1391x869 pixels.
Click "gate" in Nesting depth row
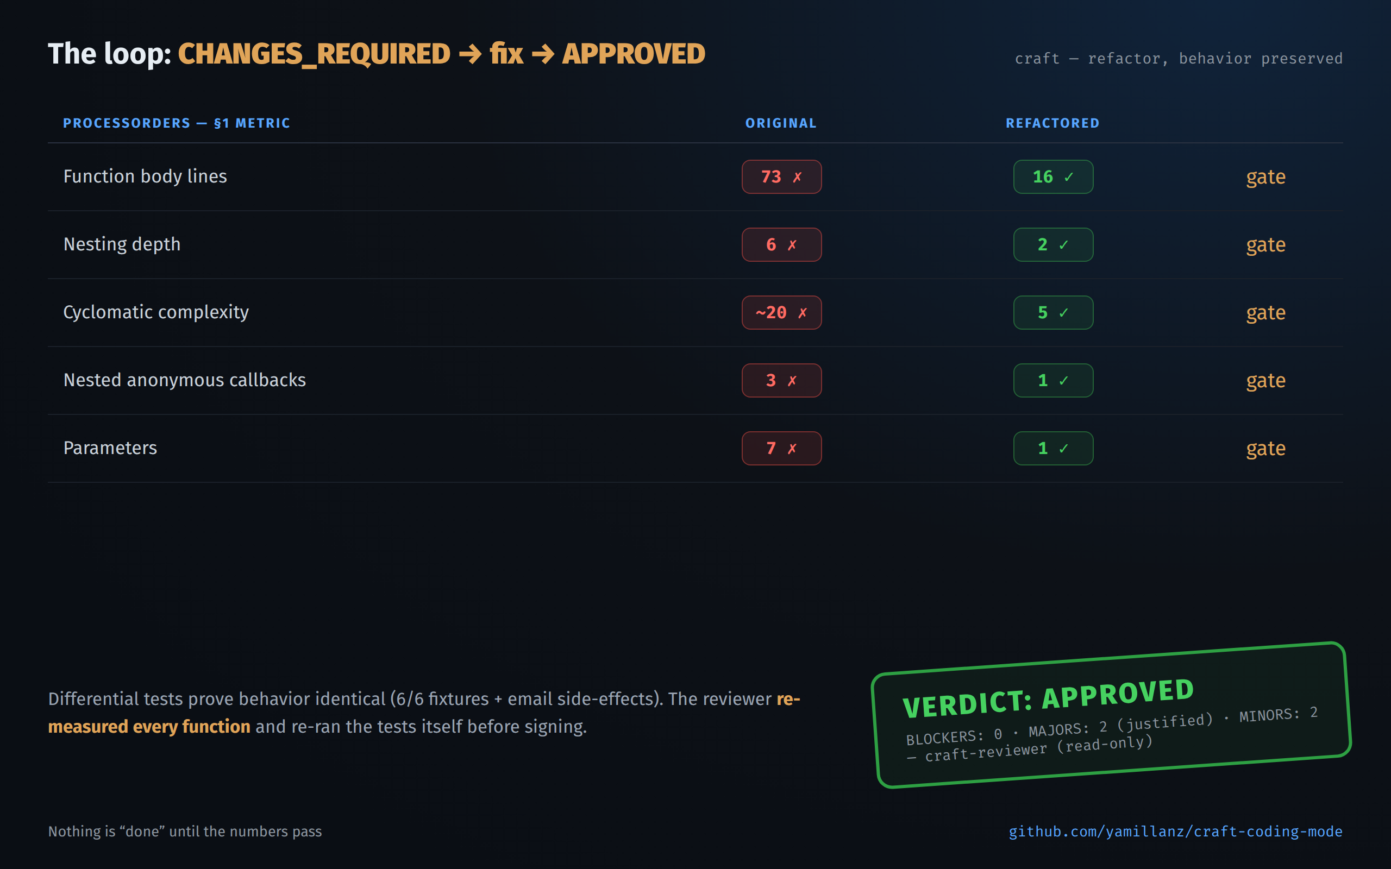tap(1265, 245)
